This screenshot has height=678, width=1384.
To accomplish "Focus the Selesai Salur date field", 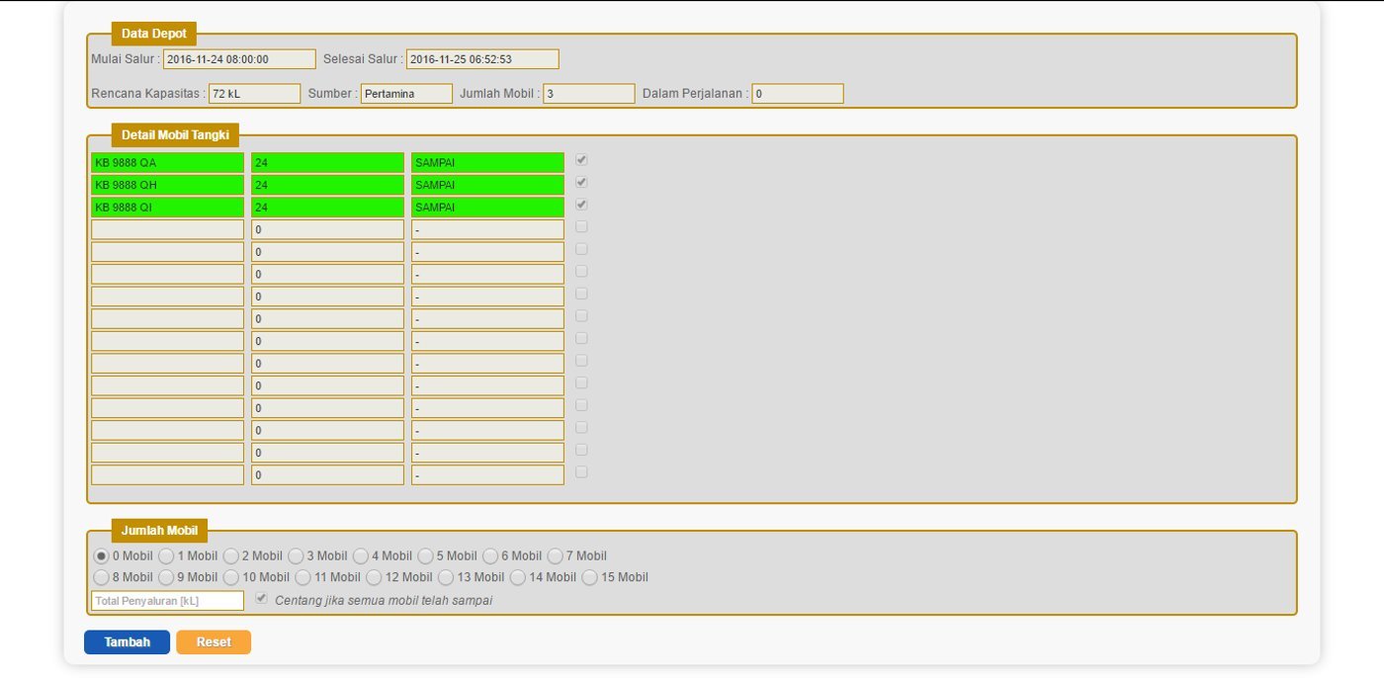I will [482, 59].
